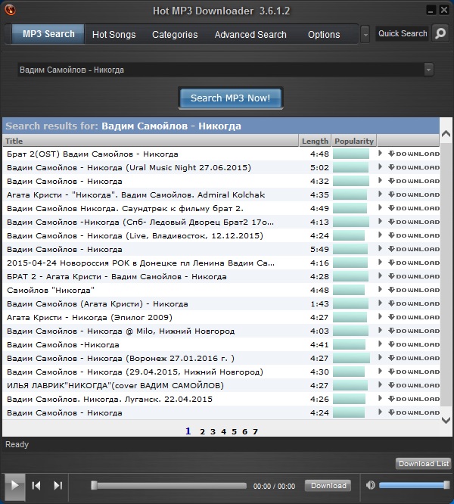The height and width of the screenshot is (504, 454).
Task: Download Брат 2(OST) Вадим Самойлов track
Action: 414,154
